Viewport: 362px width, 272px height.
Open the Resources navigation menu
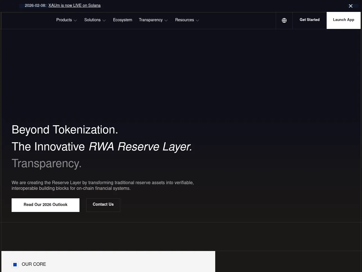pos(184,20)
